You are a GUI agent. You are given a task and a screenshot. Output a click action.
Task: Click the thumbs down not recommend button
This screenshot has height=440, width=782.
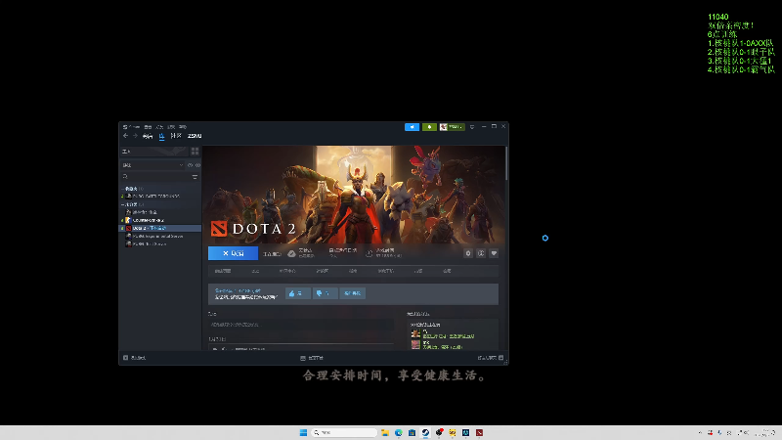pos(326,293)
